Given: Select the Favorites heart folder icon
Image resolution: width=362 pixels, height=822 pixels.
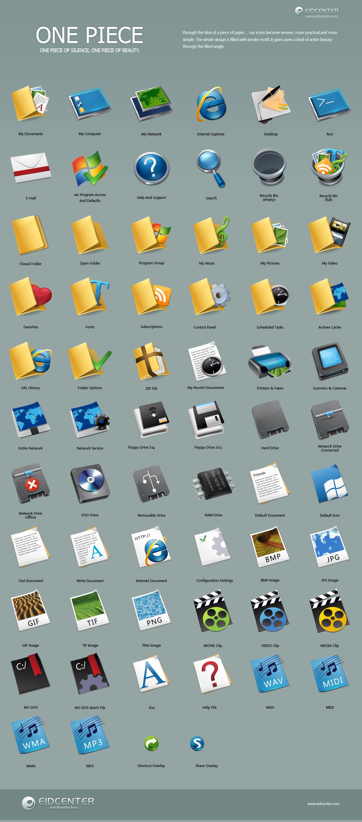Looking at the screenshot, I should pos(31,297).
